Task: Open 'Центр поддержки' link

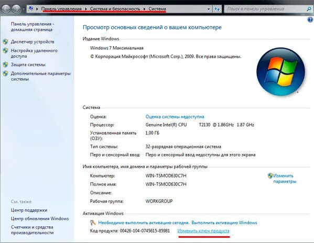Action: (29, 210)
